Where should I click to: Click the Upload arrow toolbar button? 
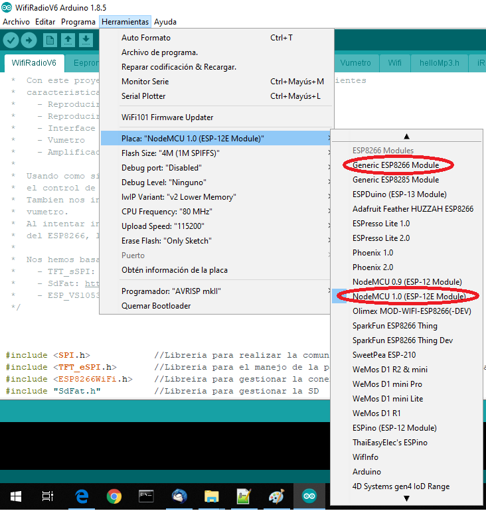coord(29,40)
